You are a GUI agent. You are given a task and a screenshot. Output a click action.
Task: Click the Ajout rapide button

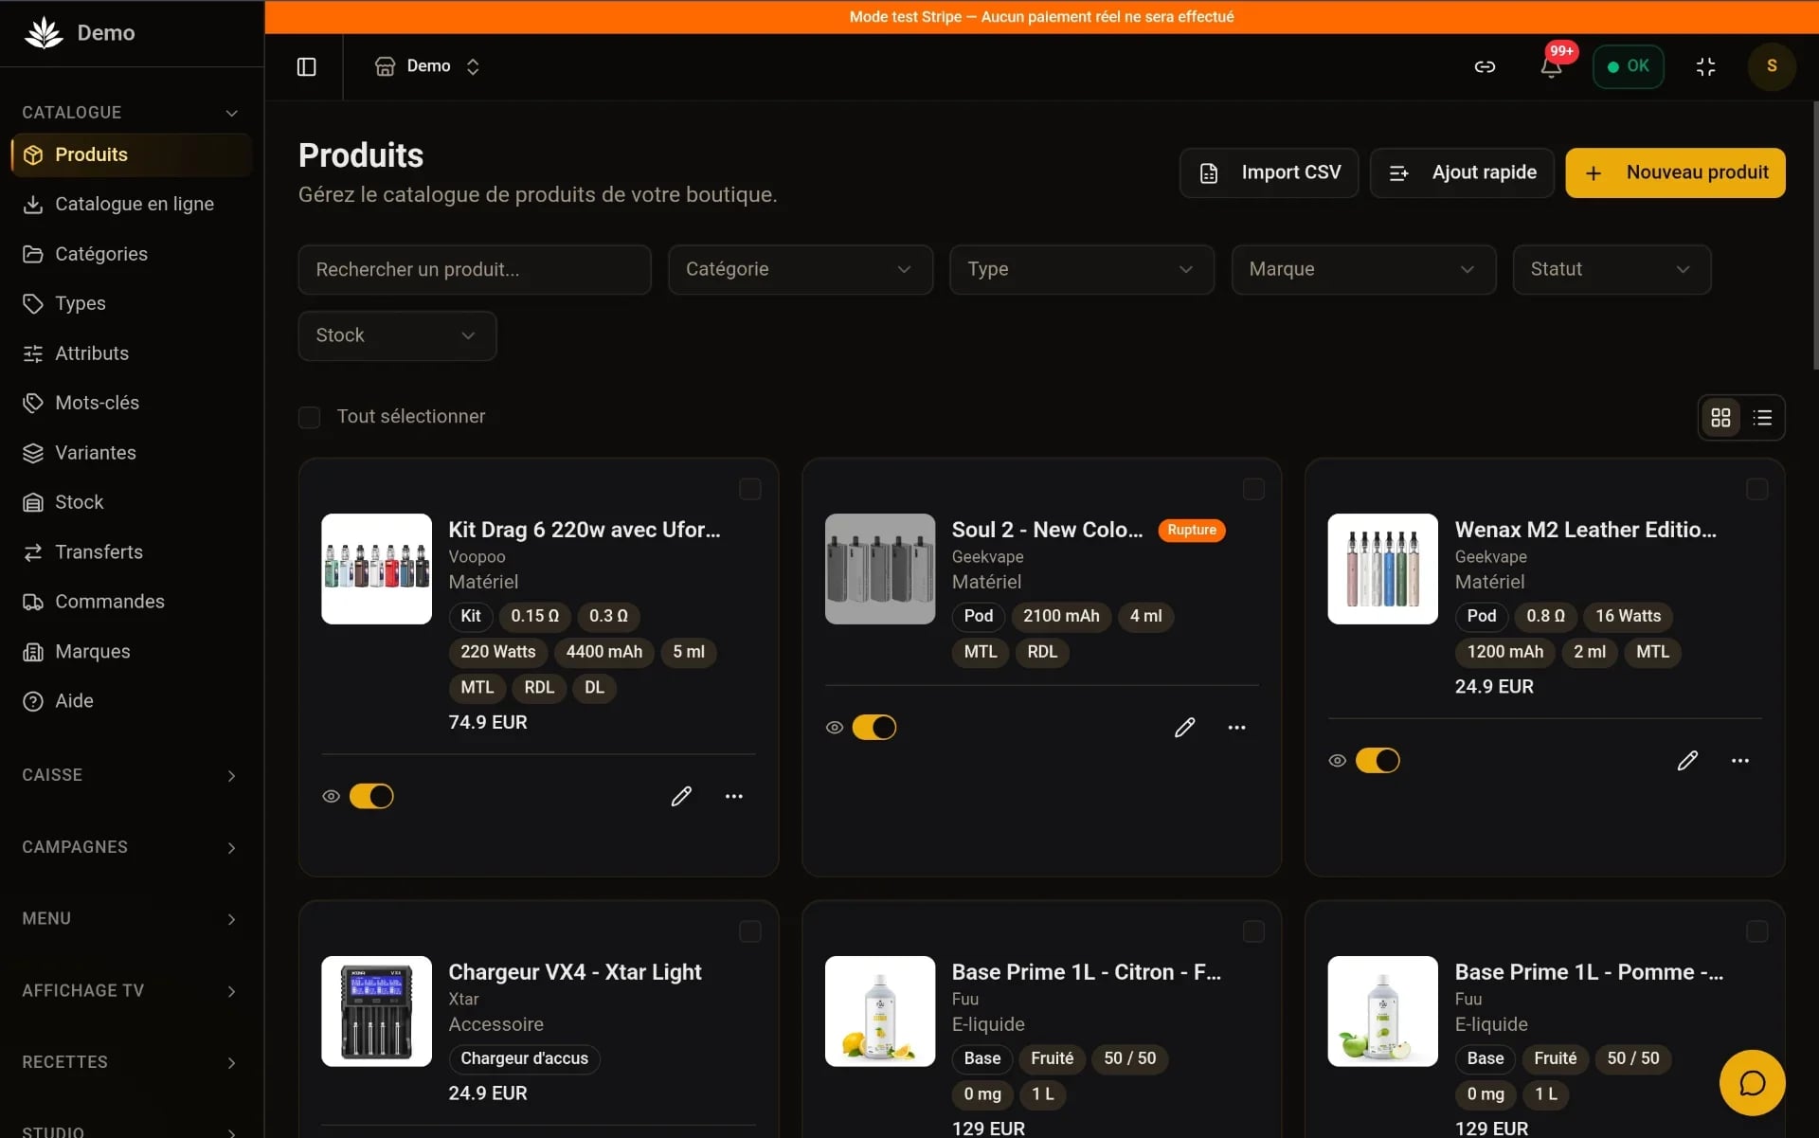point(1462,172)
